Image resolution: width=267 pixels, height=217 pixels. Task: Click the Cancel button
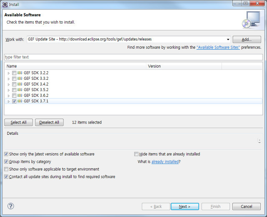(x=247, y=207)
